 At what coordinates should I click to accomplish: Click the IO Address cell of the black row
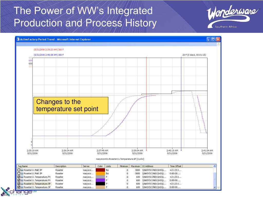tap(154, 184)
